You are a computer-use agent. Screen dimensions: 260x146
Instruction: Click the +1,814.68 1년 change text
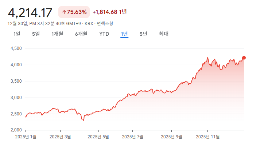point(110,12)
